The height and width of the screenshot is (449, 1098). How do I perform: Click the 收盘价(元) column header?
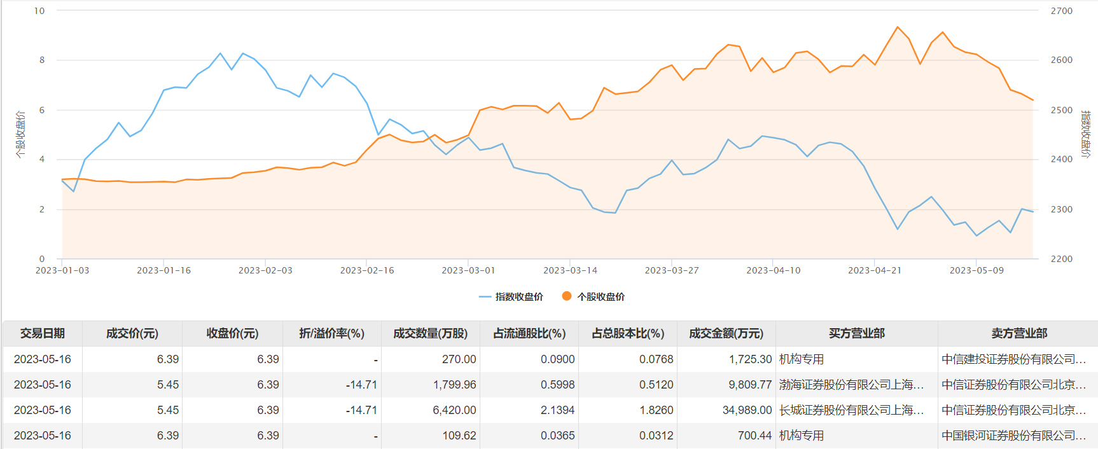coord(232,333)
